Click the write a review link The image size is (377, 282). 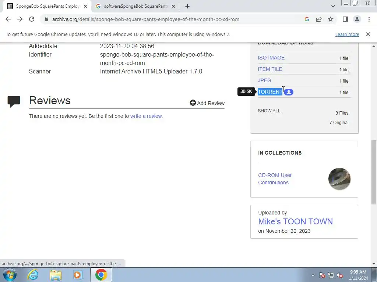[x=147, y=116]
